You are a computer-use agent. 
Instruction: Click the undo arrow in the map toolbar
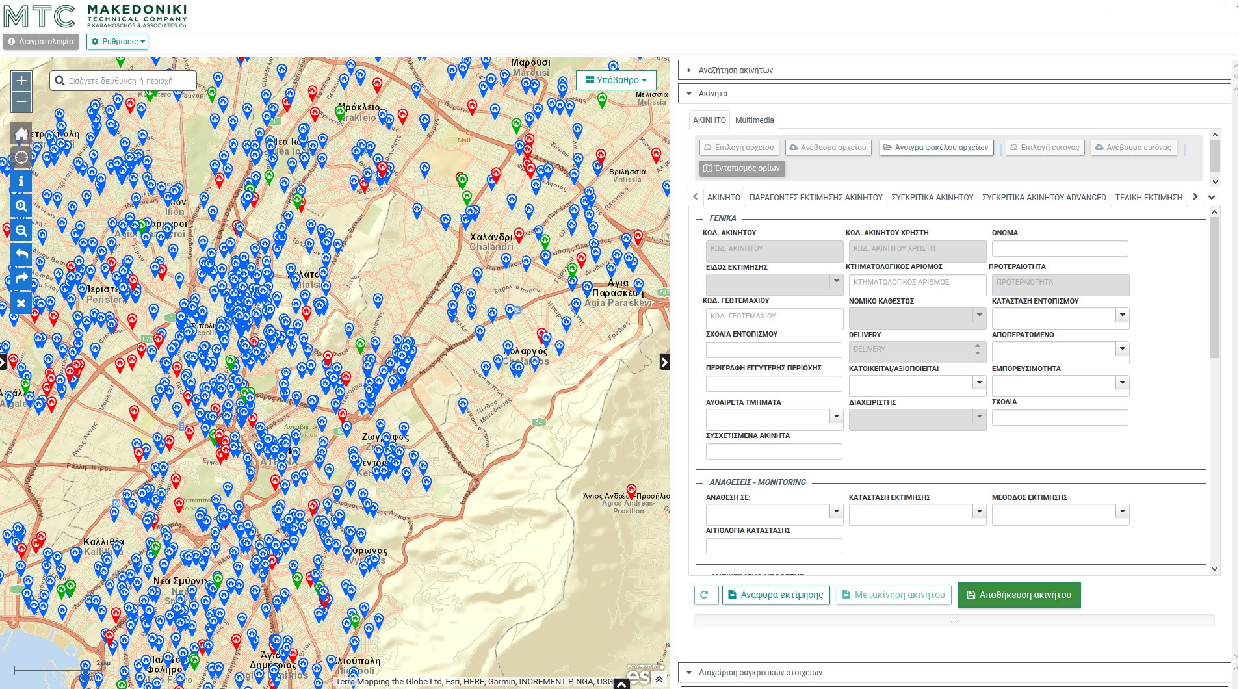(21, 254)
